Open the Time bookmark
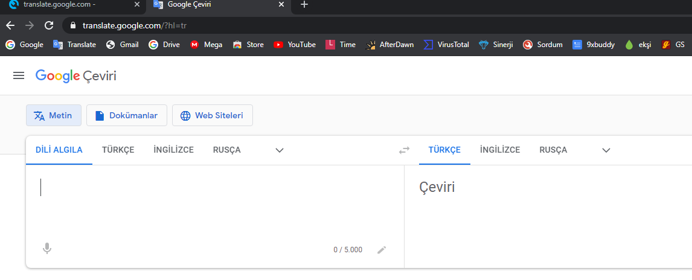The width and height of the screenshot is (692, 280). 340,45
